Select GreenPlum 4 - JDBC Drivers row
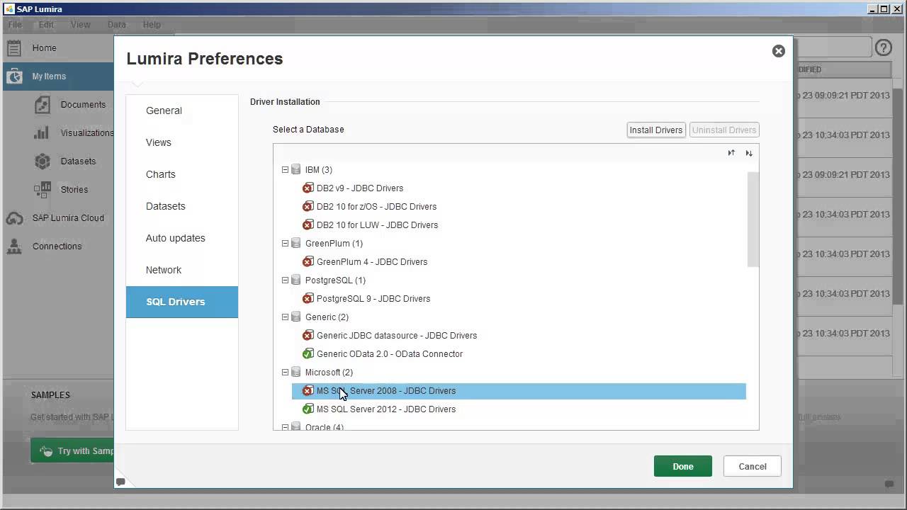This screenshot has width=907, height=510. pos(519,262)
